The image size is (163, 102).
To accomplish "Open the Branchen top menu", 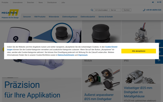I will click(30, 2).
